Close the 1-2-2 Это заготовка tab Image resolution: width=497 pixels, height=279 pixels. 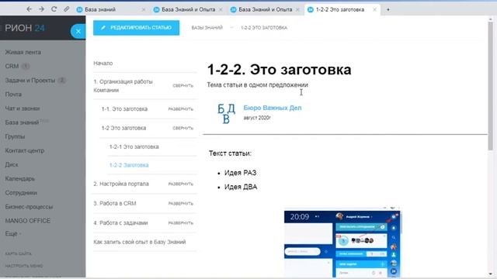point(374,9)
